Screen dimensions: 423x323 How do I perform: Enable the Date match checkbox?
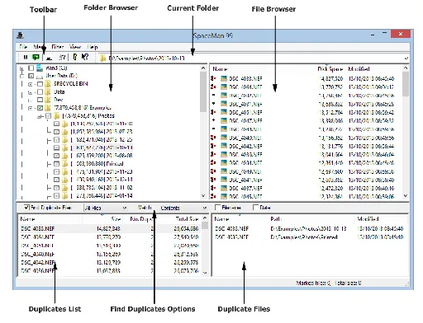[x=255, y=208]
